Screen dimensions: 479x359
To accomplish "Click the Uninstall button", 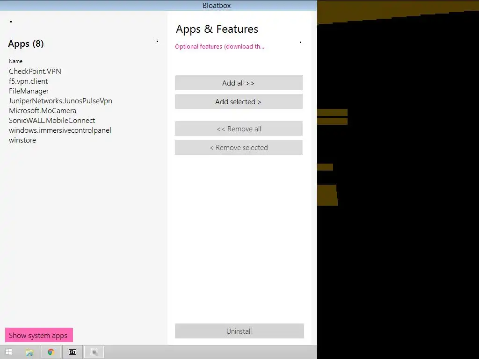I will [239, 331].
